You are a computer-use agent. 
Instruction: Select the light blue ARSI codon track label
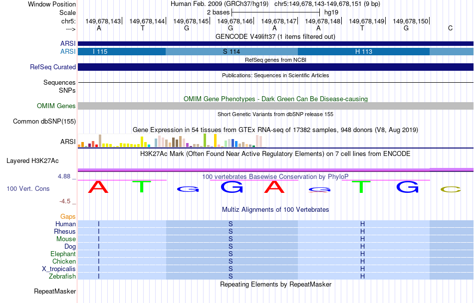[x=68, y=52]
